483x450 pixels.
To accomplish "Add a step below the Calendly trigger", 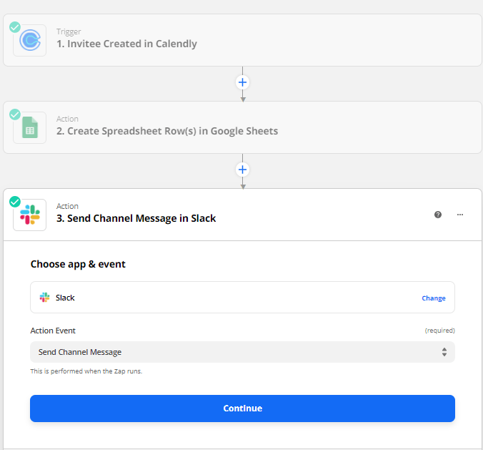I will [243, 82].
